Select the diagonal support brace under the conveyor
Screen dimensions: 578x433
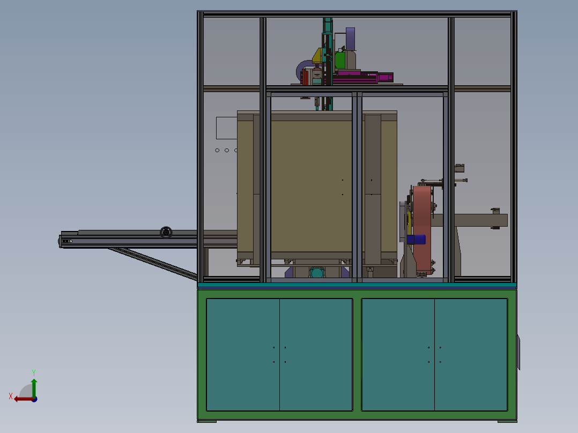pyautogui.click(x=153, y=263)
